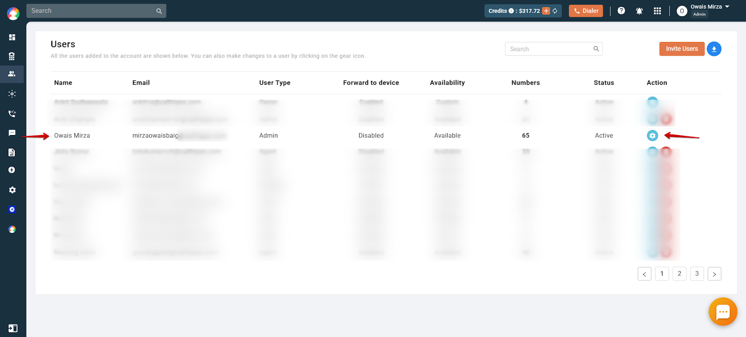Go to page 1

pos(662,274)
